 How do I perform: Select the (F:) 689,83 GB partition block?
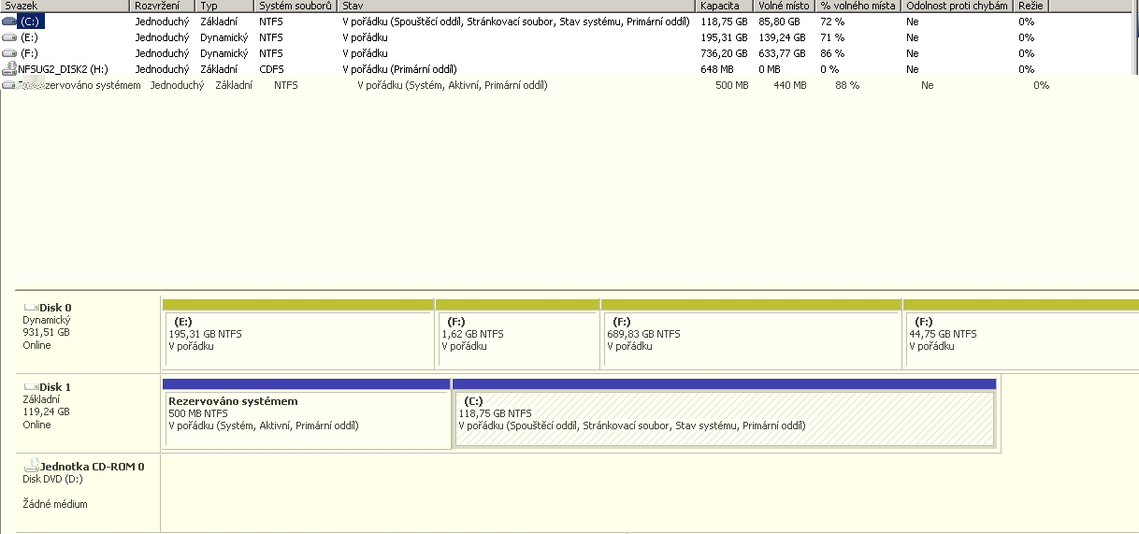(x=751, y=340)
